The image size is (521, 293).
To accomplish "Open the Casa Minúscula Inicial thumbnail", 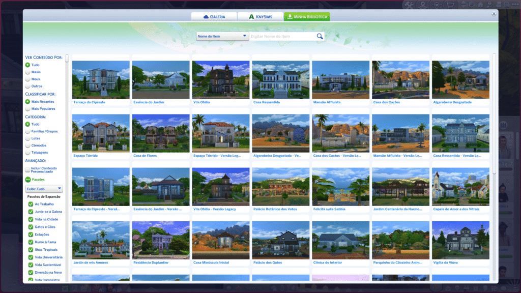I will [221, 240].
